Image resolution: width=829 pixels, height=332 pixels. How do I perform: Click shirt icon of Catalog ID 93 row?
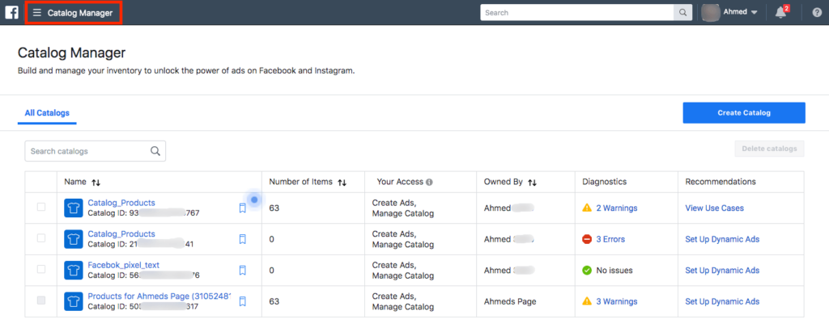pos(74,208)
